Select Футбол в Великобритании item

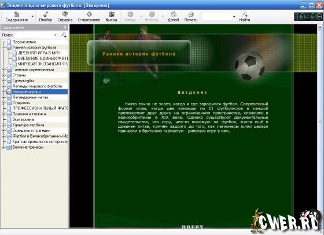tap(40, 136)
